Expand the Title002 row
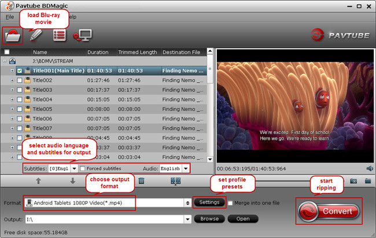Viewport: 376px width, 238px height. click(x=12, y=80)
